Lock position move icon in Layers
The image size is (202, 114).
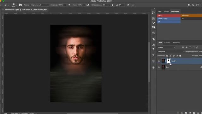tap(174, 56)
